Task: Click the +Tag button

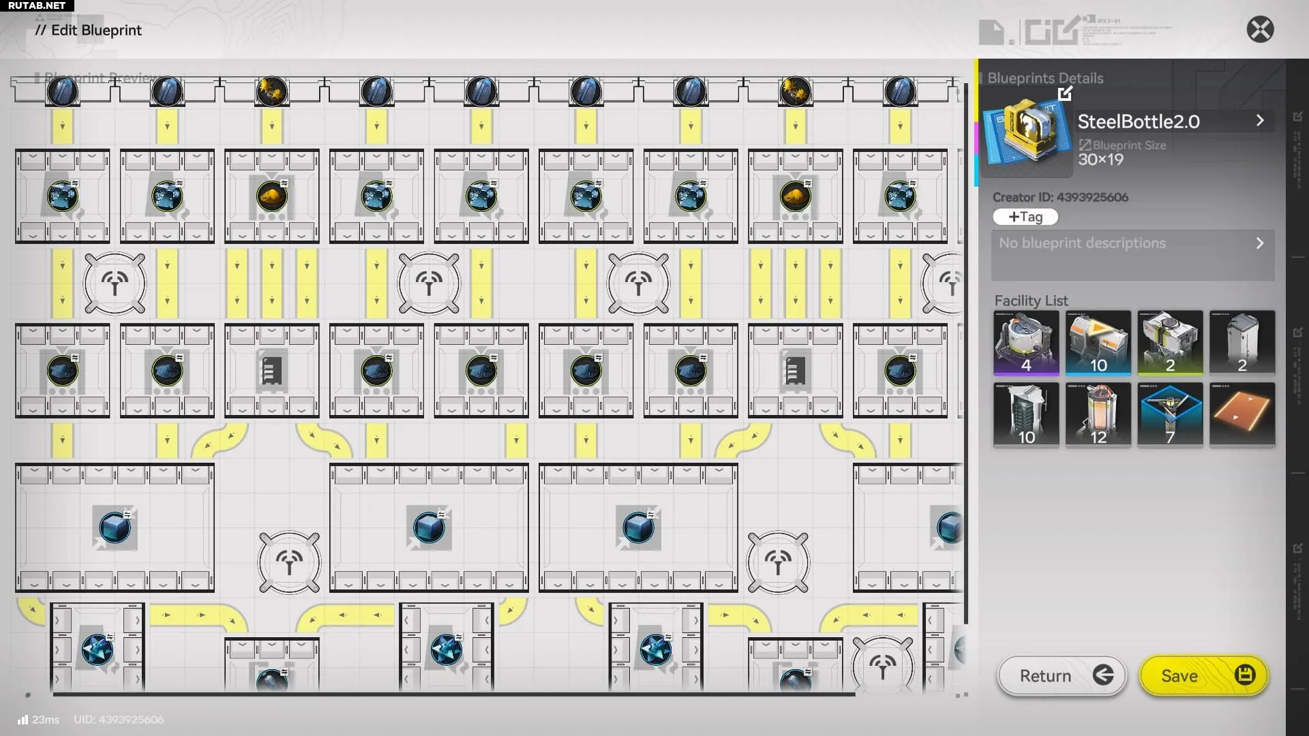Action: tap(1025, 217)
